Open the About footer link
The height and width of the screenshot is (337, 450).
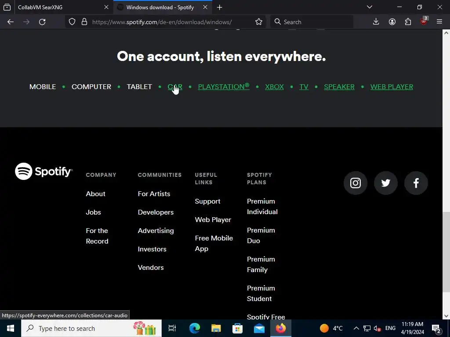pyautogui.click(x=95, y=194)
